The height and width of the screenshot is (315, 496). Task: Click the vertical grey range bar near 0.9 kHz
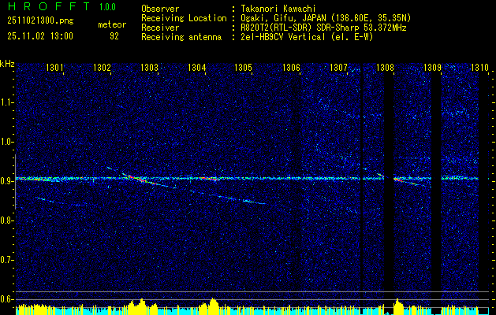[x=15, y=182]
